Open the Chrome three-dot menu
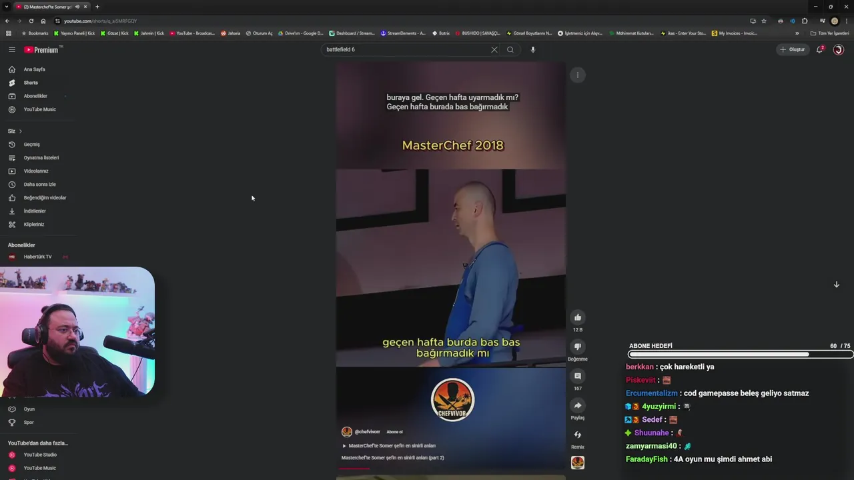This screenshot has height=480, width=854. tap(847, 21)
